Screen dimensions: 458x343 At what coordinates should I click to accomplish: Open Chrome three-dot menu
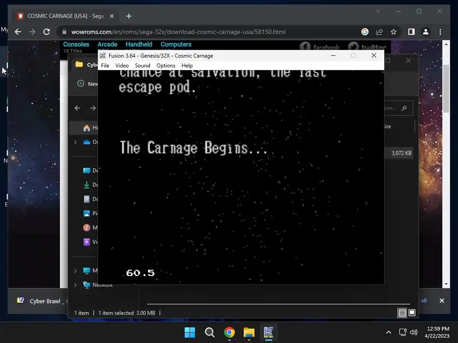click(440, 32)
